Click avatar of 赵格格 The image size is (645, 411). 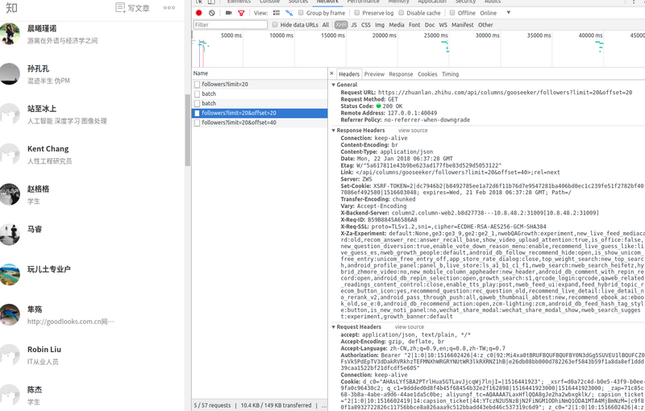coord(10,194)
